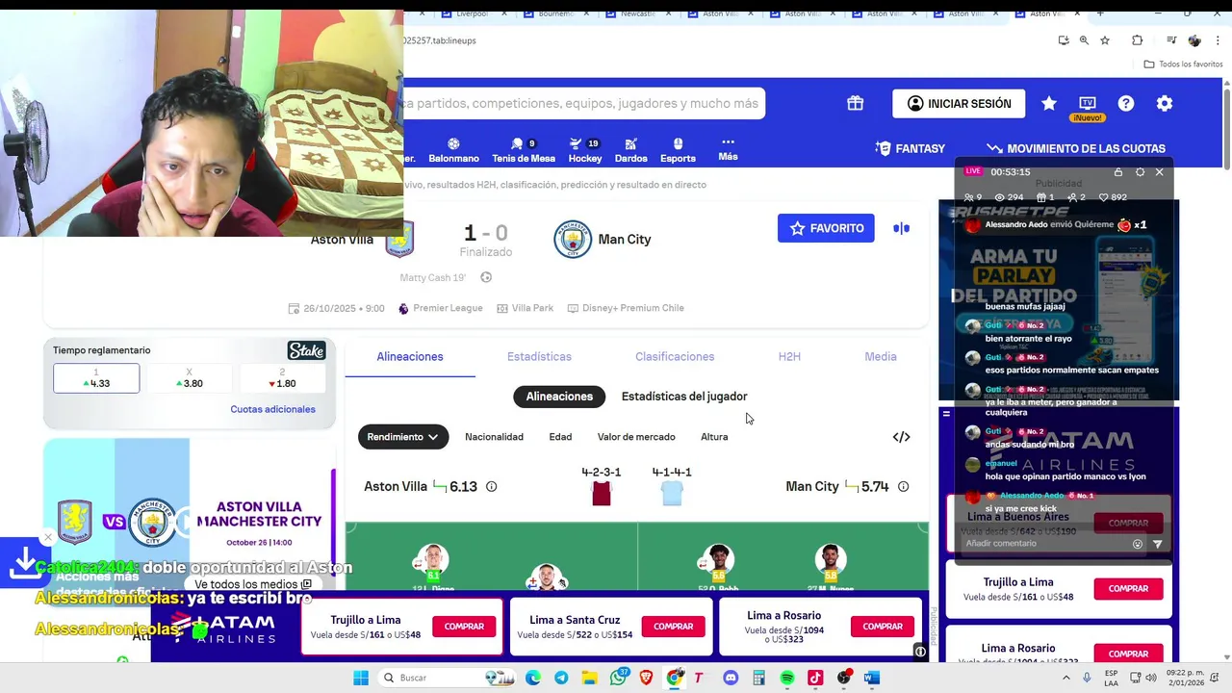Select Nacionalidad view option
Viewport: 1232px width, 693px height.
click(x=494, y=437)
